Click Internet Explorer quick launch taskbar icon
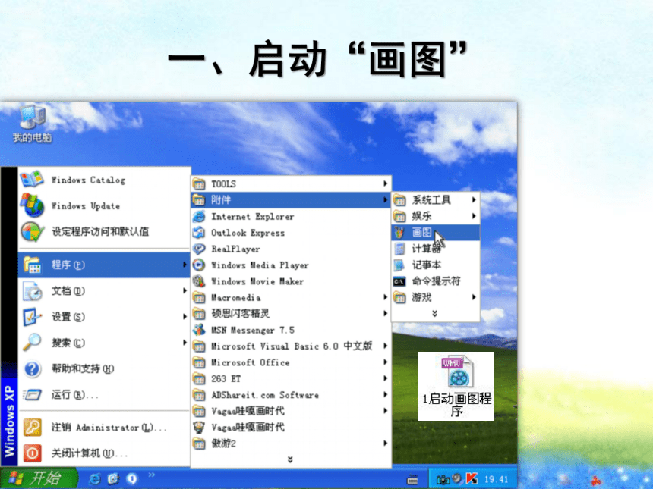Image resolution: width=653 pixels, height=489 pixels. coord(95,479)
